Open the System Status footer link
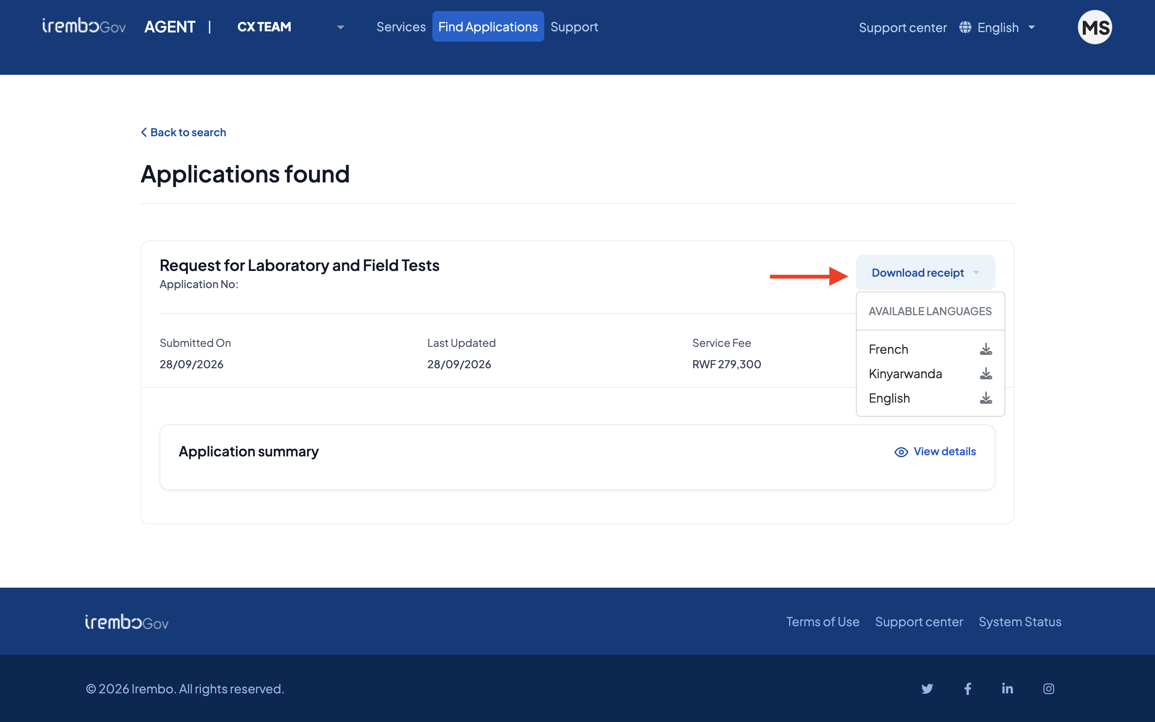Screen dimensions: 1155x722 [x=1019, y=622]
